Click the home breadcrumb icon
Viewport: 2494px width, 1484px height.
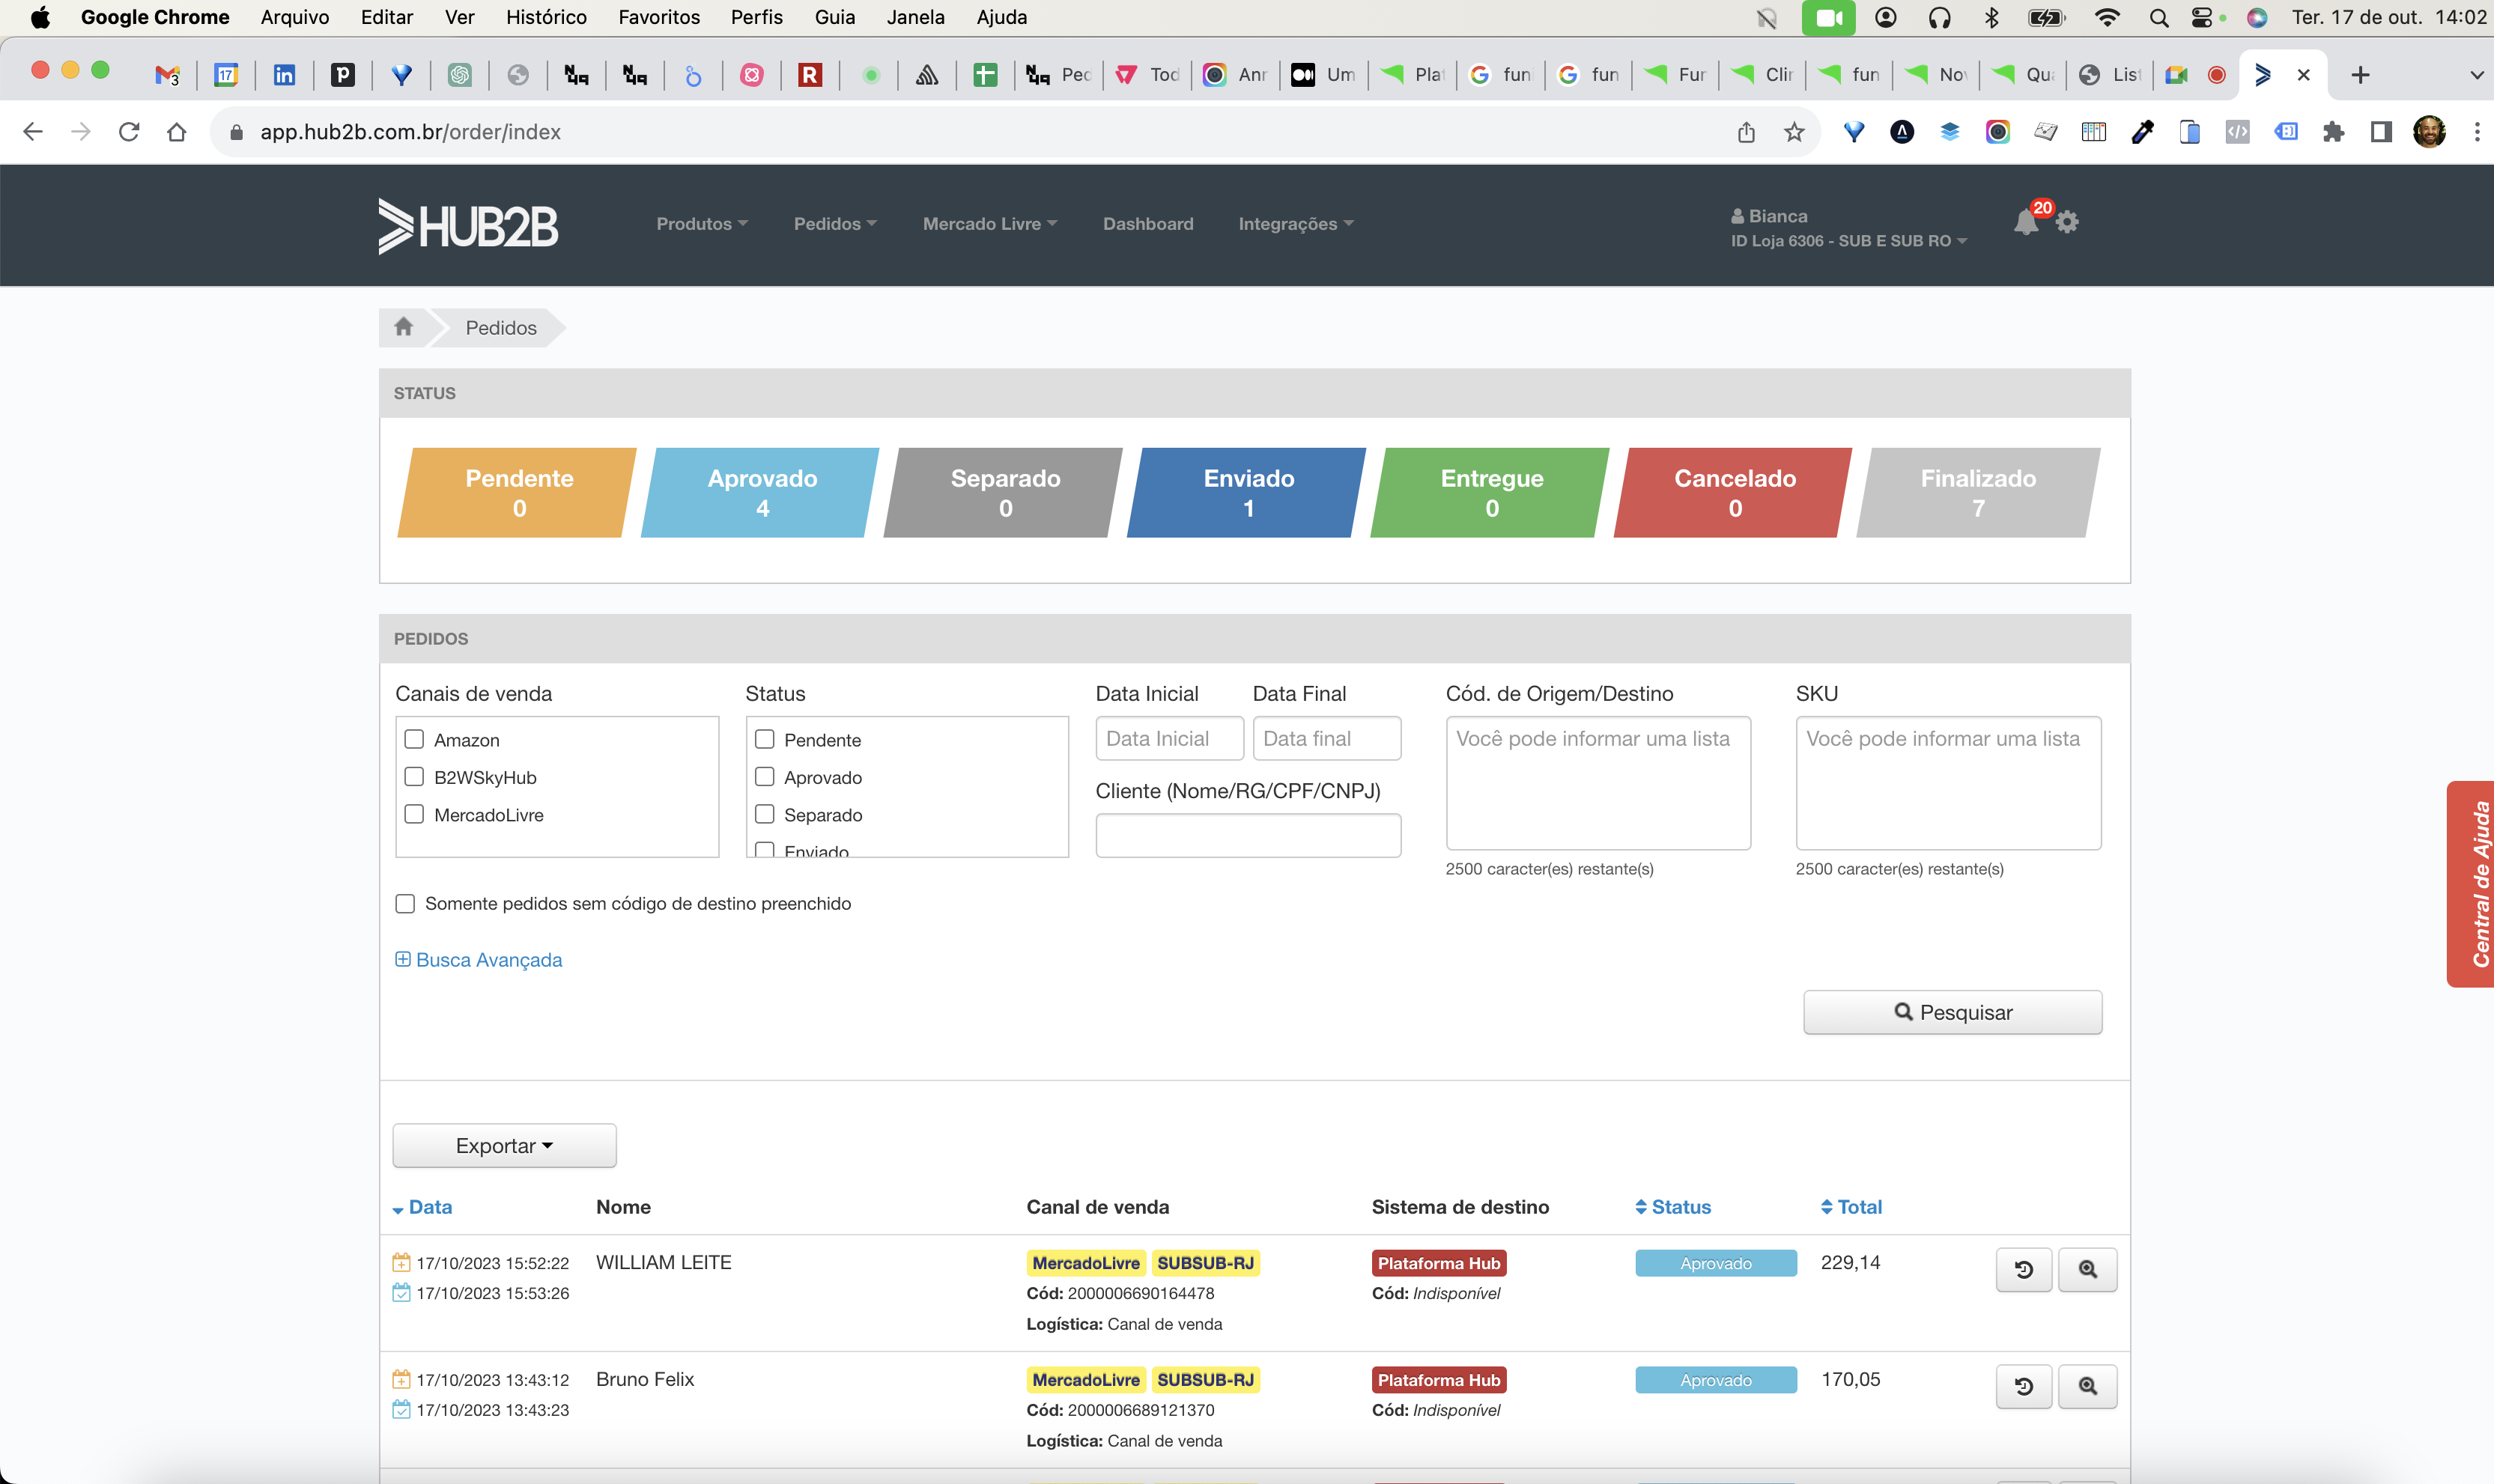click(x=403, y=327)
